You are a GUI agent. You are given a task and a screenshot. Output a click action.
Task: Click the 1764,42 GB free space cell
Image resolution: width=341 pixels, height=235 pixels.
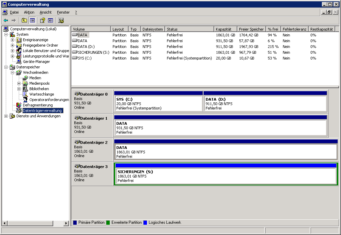[x=249, y=35]
